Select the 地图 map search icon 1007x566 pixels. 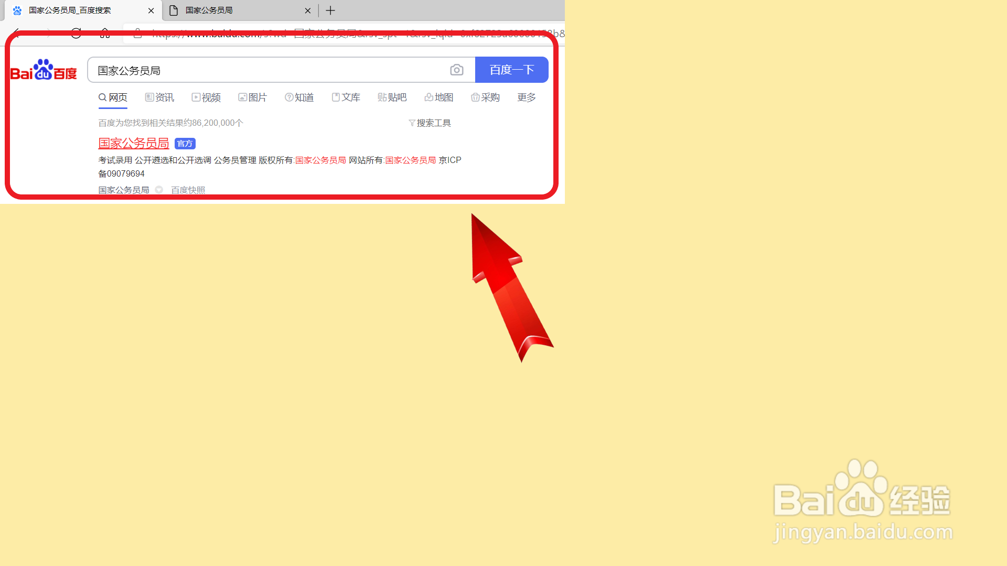[428, 97]
